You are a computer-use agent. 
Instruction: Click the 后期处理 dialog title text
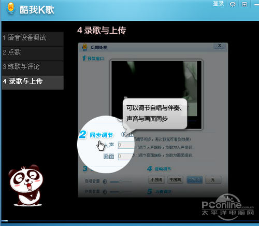pyautogui.click(x=99, y=47)
